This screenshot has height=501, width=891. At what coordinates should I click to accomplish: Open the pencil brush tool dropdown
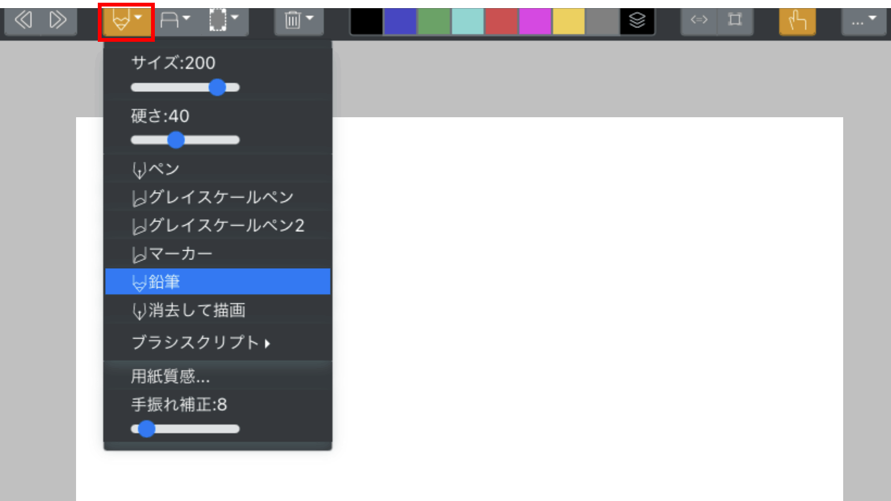click(126, 21)
